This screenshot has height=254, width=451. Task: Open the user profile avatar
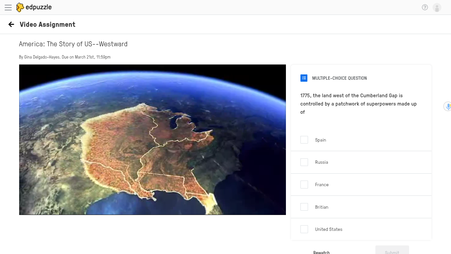437,7
